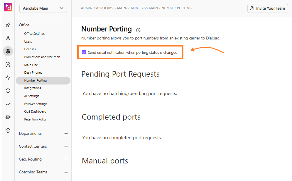The height and width of the screenshot is (181, 292).
Task: Open the Aerolabs Main office dropdown
Action: click(43, 8)
